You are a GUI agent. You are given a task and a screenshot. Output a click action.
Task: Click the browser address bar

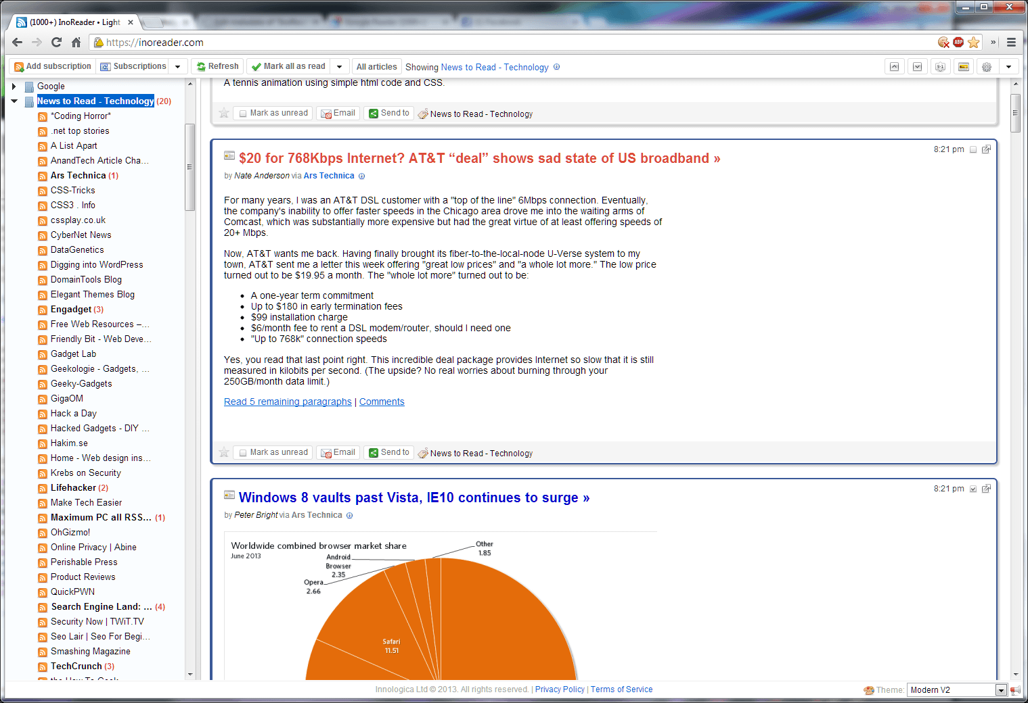514,42
